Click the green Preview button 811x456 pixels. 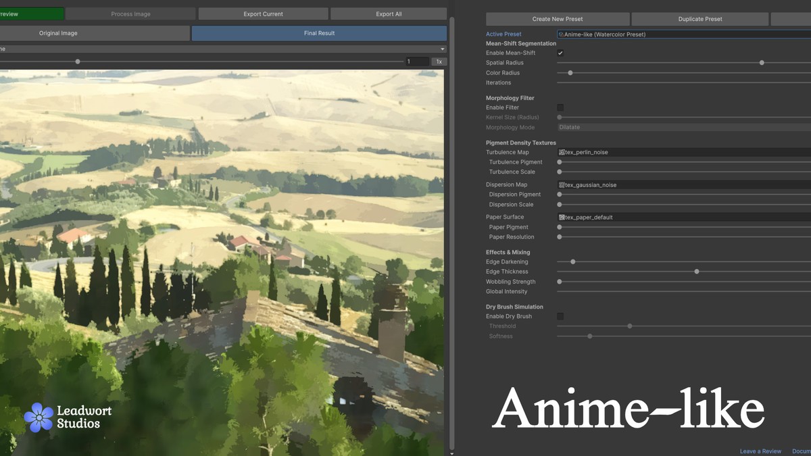[32, 14]
